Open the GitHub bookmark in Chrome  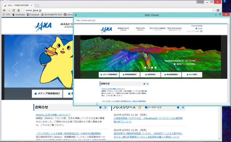point(68,15)
